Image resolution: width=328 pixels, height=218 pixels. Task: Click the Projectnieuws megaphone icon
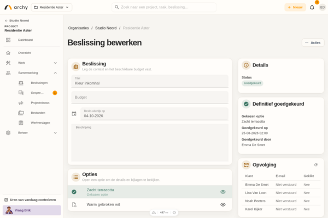21,103
